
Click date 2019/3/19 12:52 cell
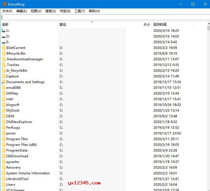[166, 128]
